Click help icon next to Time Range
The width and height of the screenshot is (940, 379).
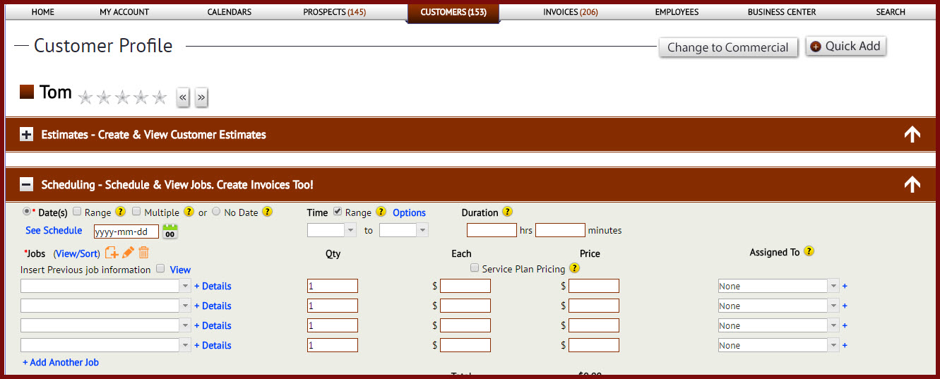381,212
